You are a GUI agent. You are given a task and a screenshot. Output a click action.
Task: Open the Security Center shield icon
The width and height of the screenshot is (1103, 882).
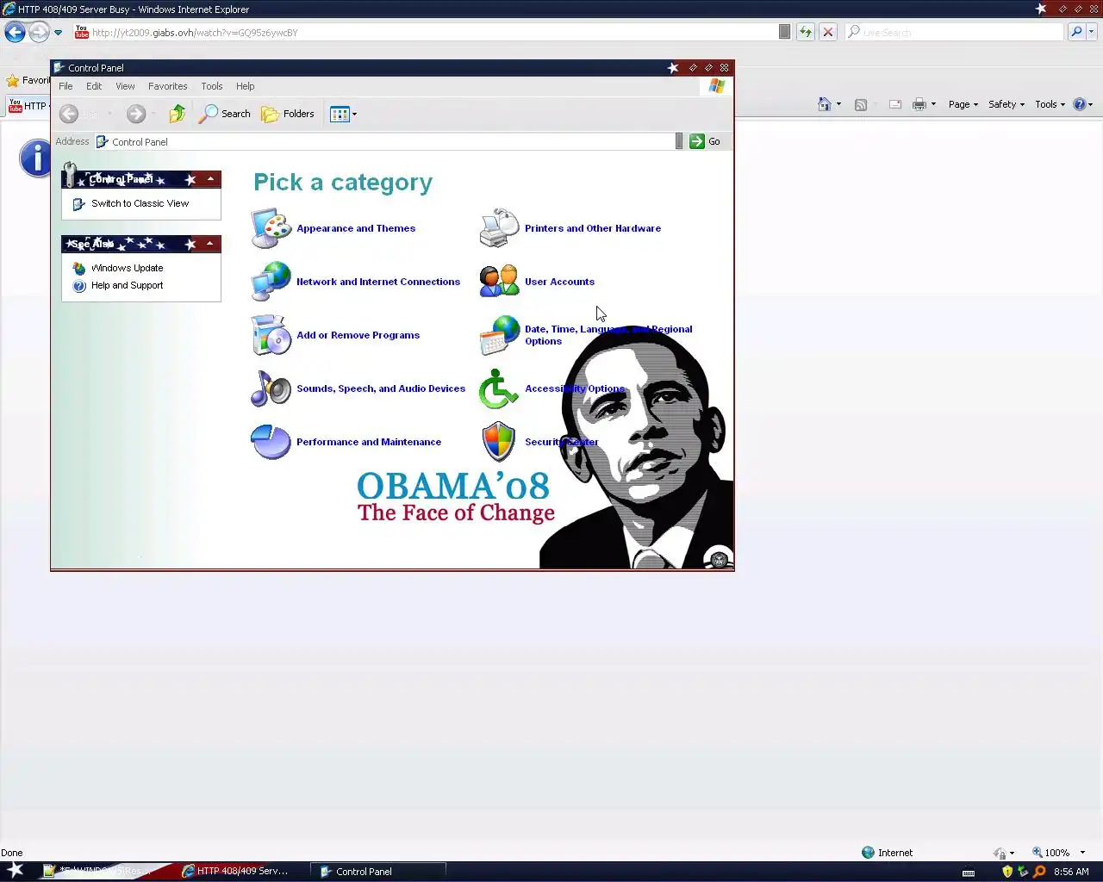pyautogui.click(x=500, y=442)
